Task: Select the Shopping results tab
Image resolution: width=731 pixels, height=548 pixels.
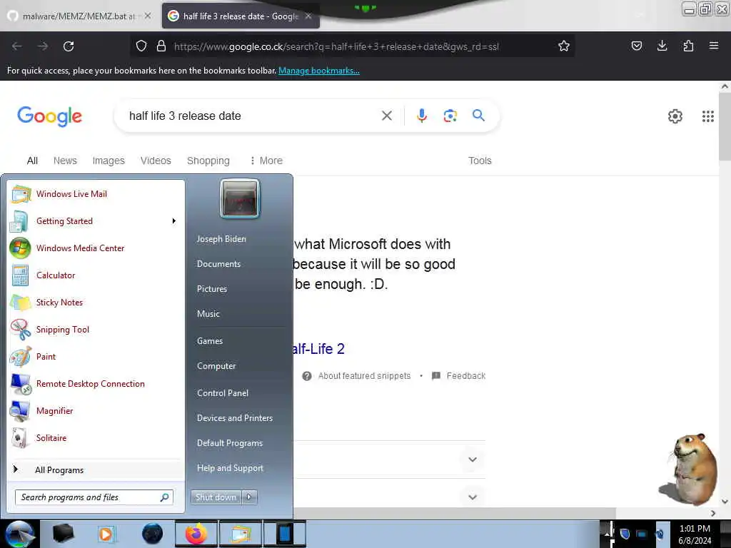Action: tap(208, 161)
